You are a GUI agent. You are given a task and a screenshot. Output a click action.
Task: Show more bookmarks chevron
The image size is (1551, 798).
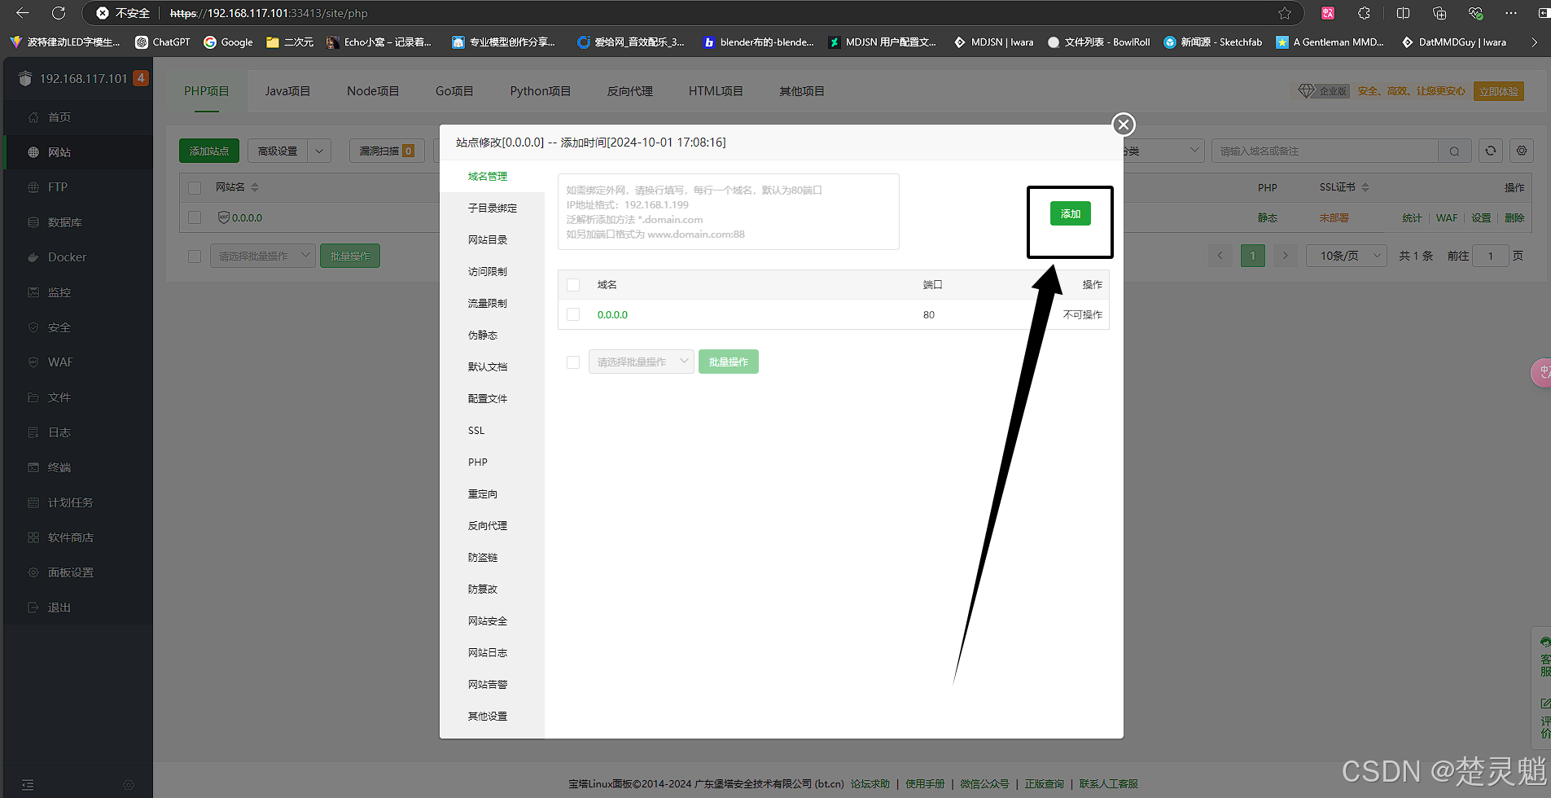[1535, 42]
